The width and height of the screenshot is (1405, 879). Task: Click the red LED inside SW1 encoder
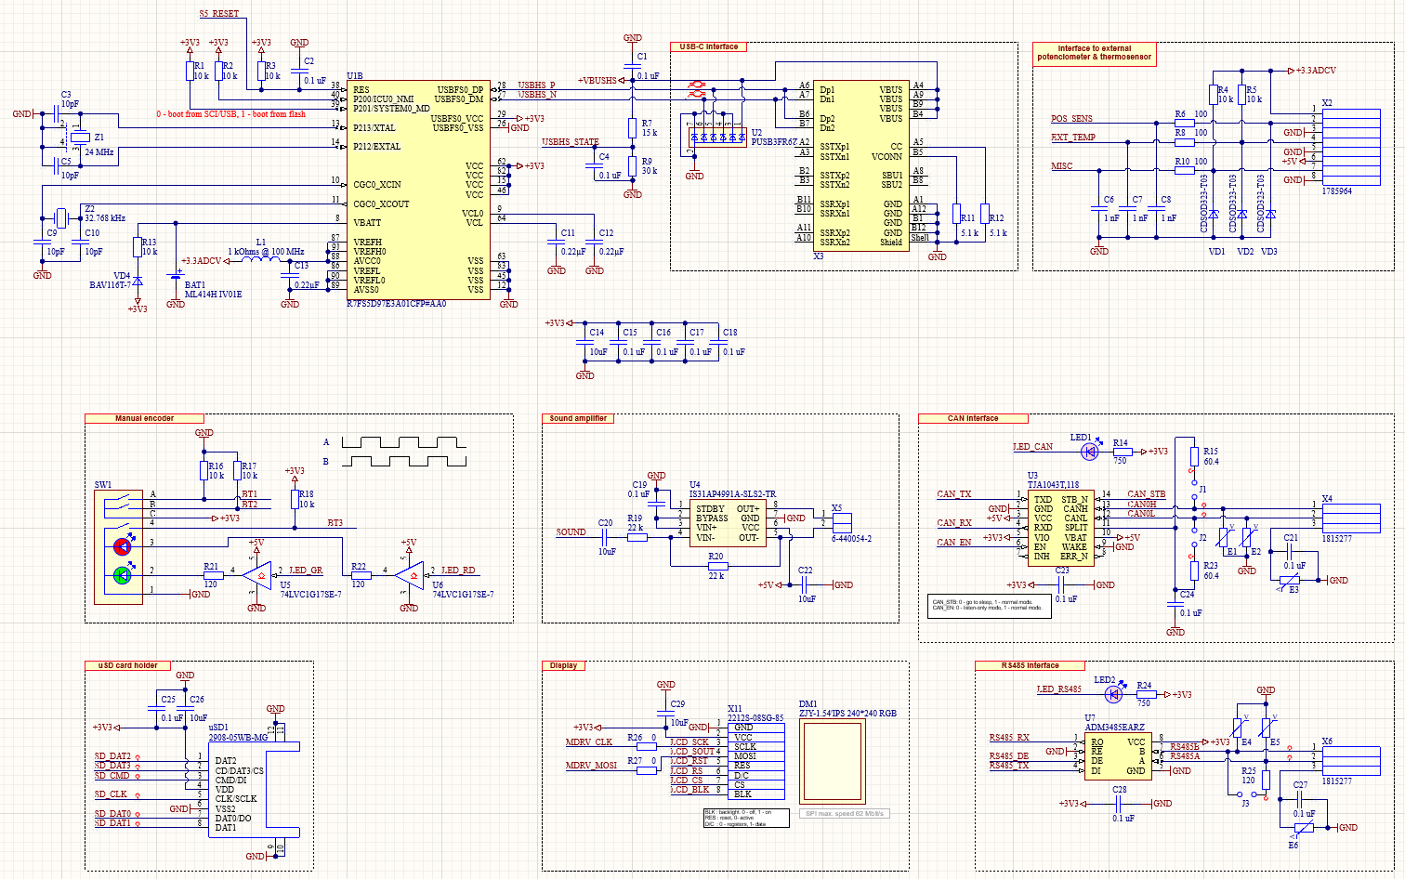123,546
